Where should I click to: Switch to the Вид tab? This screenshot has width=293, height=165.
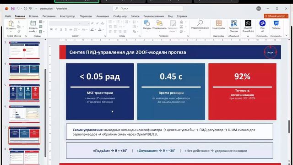click(170, 16)
